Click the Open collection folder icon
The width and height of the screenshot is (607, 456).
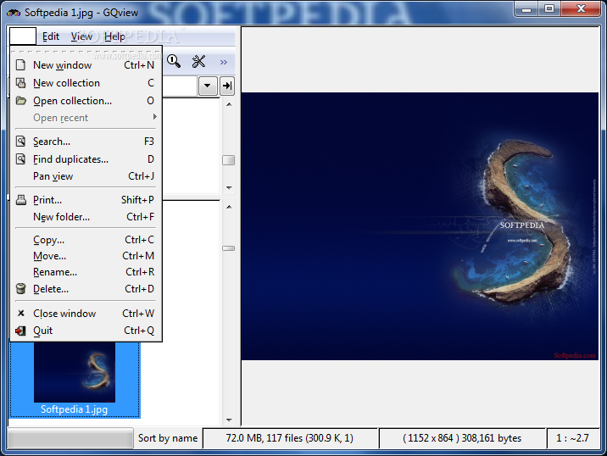(x=21, y=101)
